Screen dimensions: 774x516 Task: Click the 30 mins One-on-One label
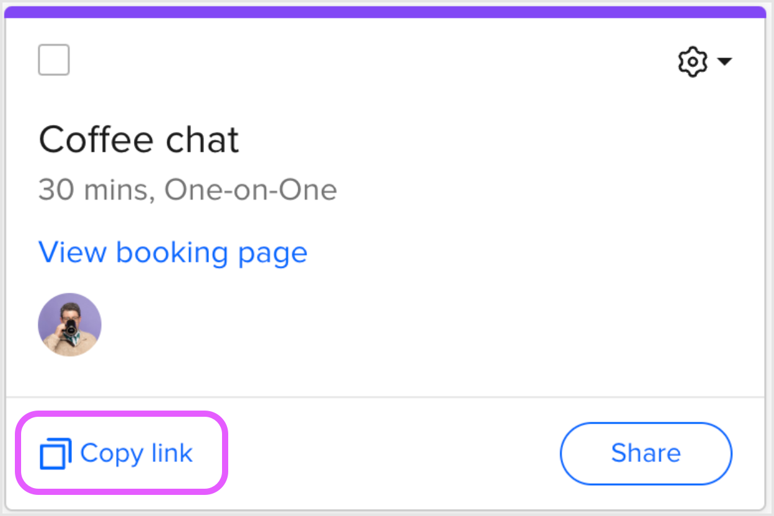[187, 189]
